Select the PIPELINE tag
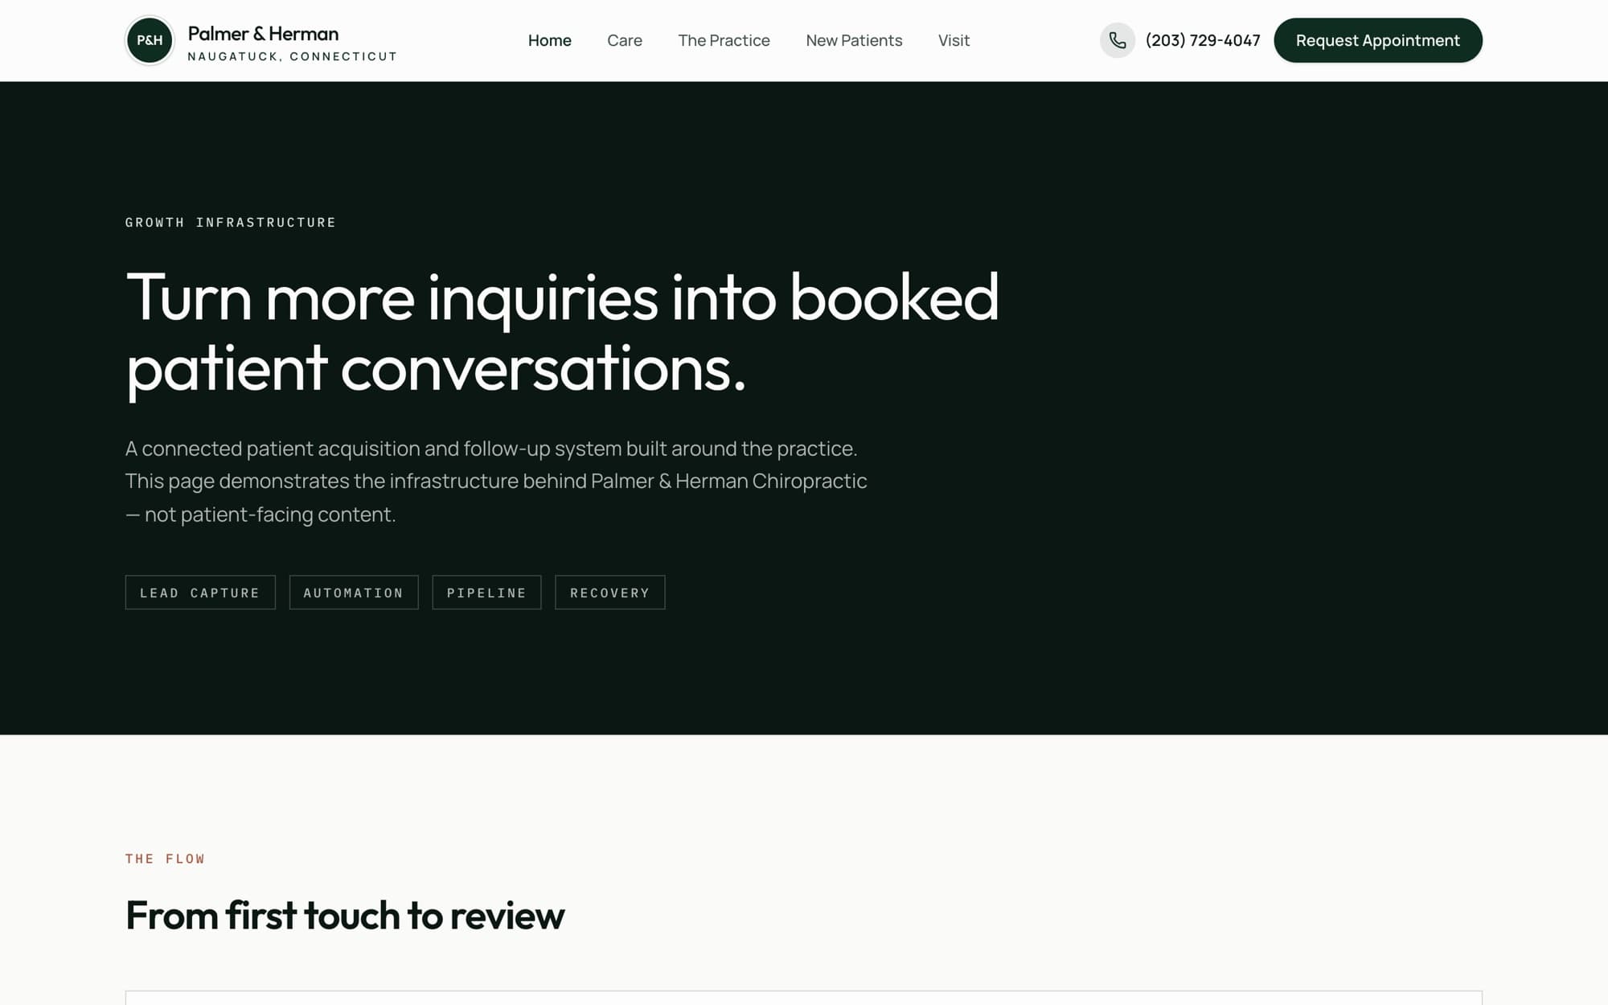 click(x=486, y=593)
